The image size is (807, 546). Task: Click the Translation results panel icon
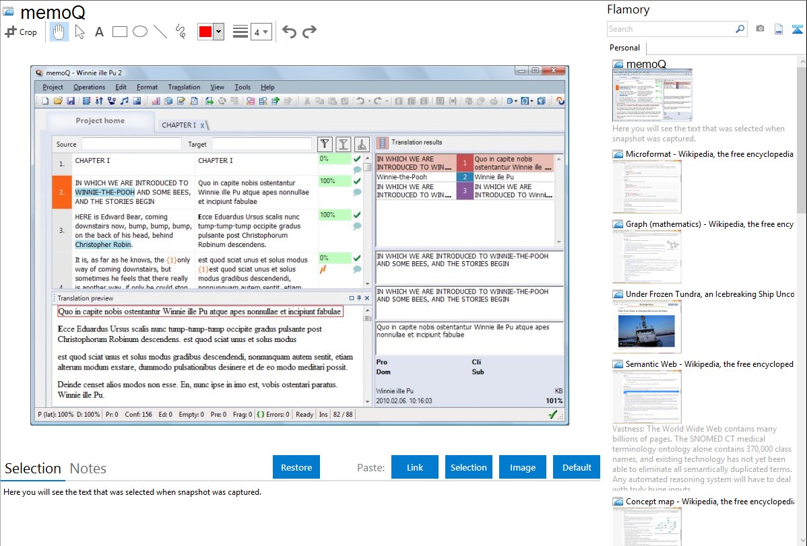point(383,143)
